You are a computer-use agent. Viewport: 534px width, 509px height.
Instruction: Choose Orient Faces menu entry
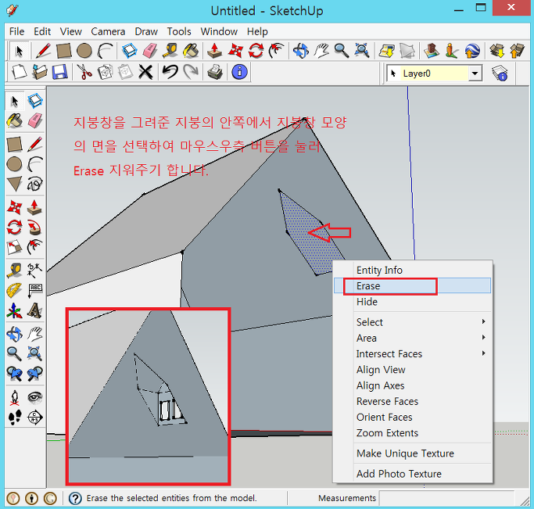click(412, 417)
